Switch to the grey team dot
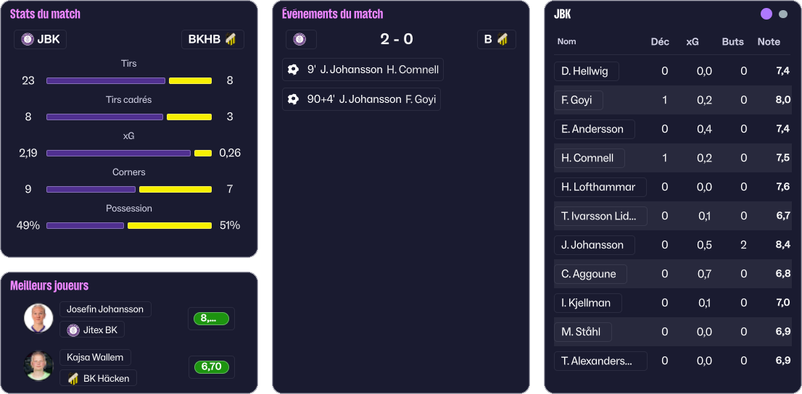Image resolution: width=802 pixels, height=394 pixels. [783, 14]
